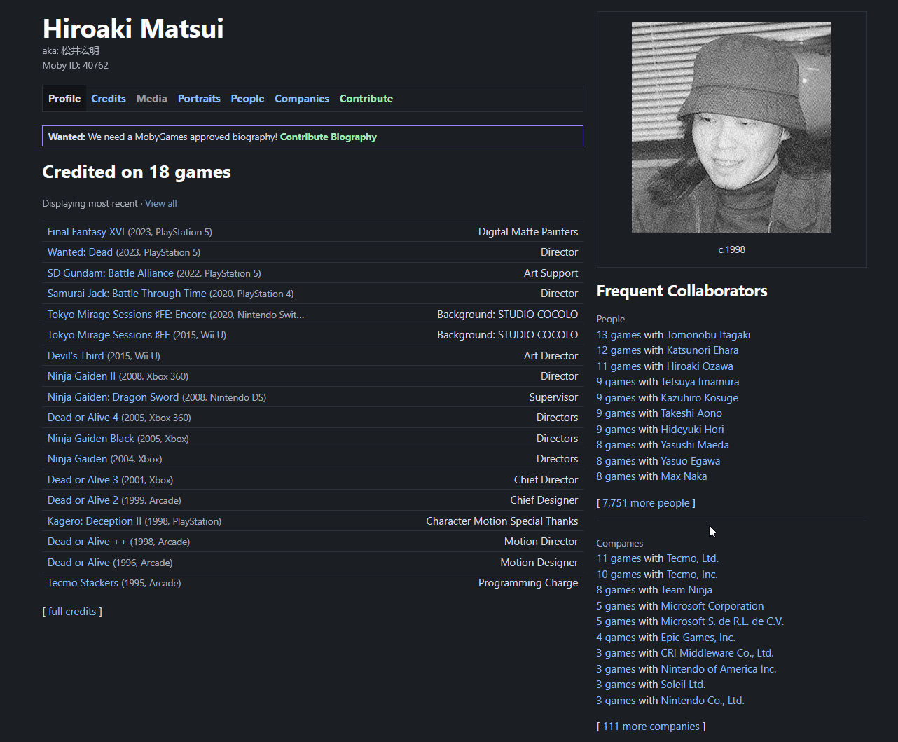Open the Tecmo, Ltd. company link
The image size is (898, 742).
[x=693, y=558]
